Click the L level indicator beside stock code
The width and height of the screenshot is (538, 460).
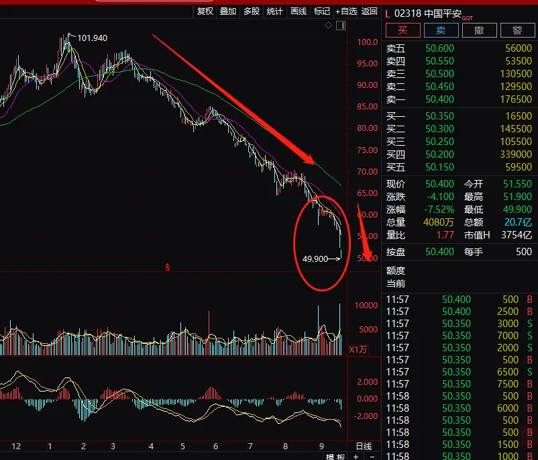pyautogui.click(x=387, y=13)
